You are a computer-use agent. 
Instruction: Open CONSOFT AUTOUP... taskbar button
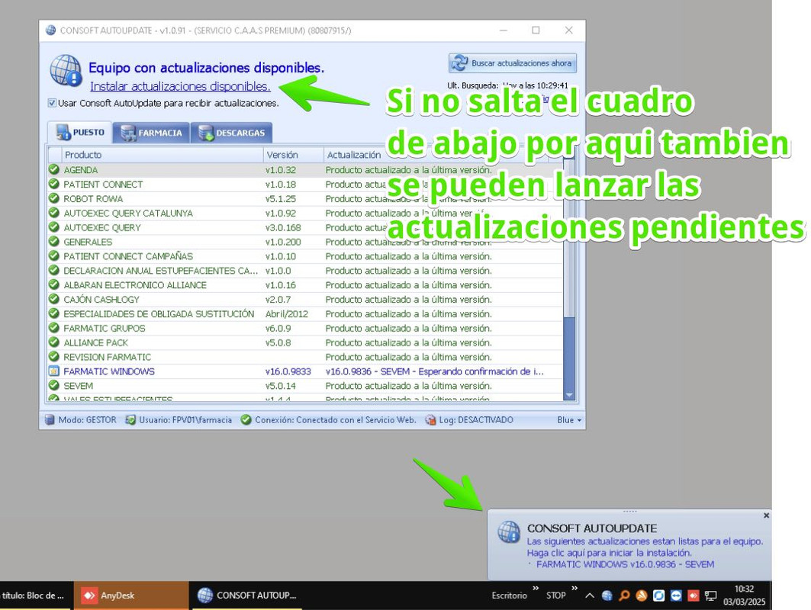(x=247, y=596)
